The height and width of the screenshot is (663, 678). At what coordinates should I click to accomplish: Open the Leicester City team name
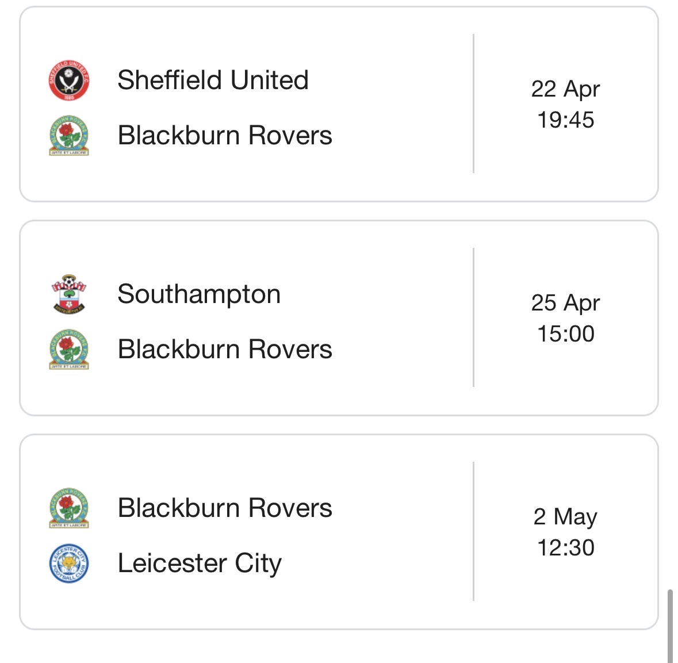(200, 564)
